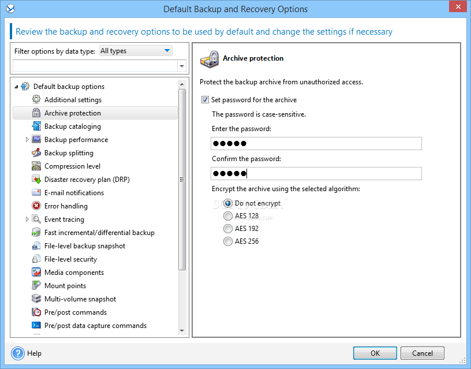Open Error handling options
471x369 pixels.
tap(66, 206)
